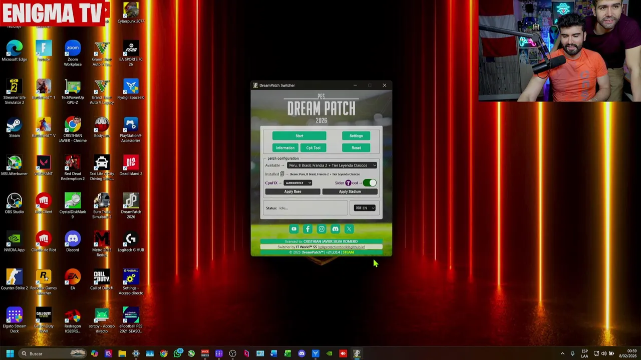Click Apply Base
This screenshot has width=641, height=360.
click(292, 191)
